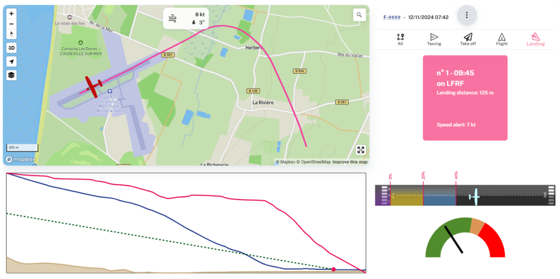The width and height of the screenshot is (560, 279).
Task: Center map using the location arrow
Action: [x=11, y=61]
